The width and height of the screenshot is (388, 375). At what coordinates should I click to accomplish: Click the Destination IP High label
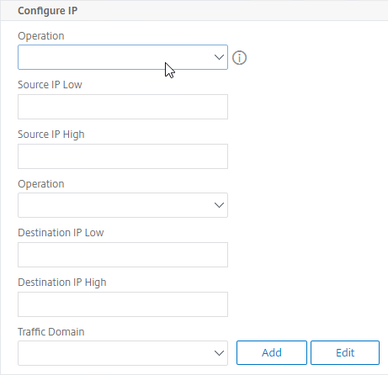[62, 283]
